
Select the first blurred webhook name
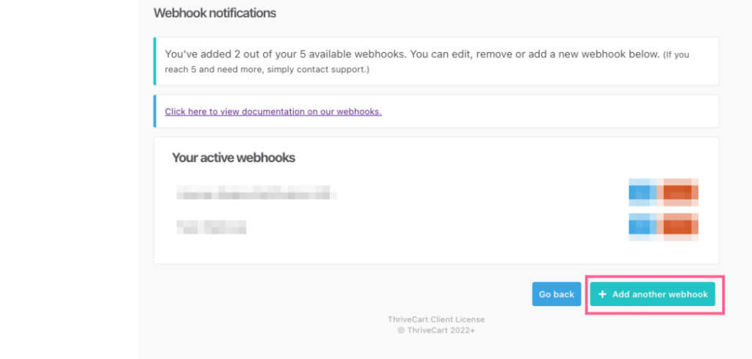[x=256, y=194]
